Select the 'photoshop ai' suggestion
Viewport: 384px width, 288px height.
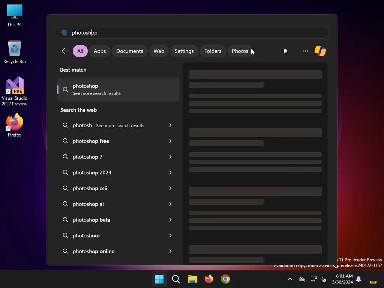point(118,204)
